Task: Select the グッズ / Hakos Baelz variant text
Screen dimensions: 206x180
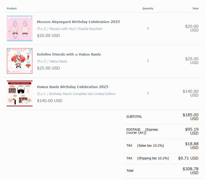Action: (52, 61)
